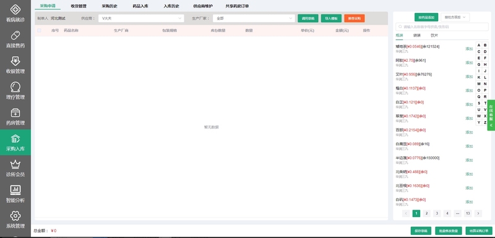The height and width of the screenshot is (238, 495).
Task: Switch to the 药品入库 tab
Action: click(140, 6)
